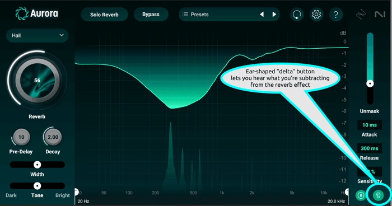
Task: Click the Reverb amount knob showing 56
Action: (37, 80)
